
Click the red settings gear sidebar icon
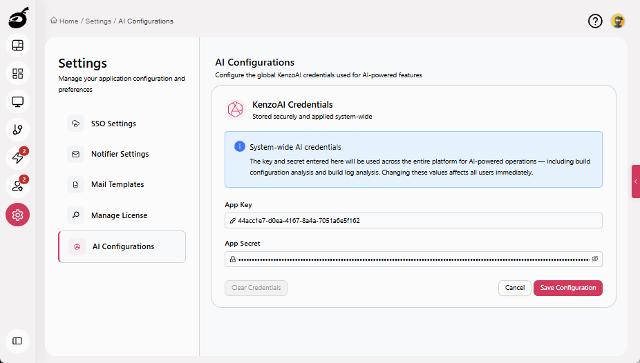[17, 215]
